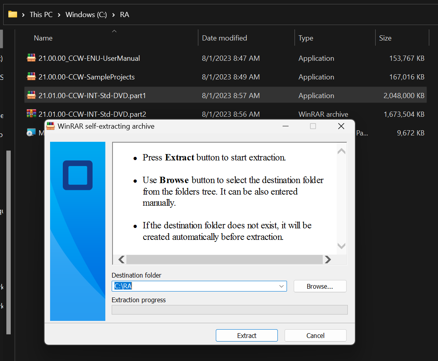This screenshot has width=438, height=361.
Task: Select file name 21.00.00_CCW-ENU-UserManual
Action: 89,58
